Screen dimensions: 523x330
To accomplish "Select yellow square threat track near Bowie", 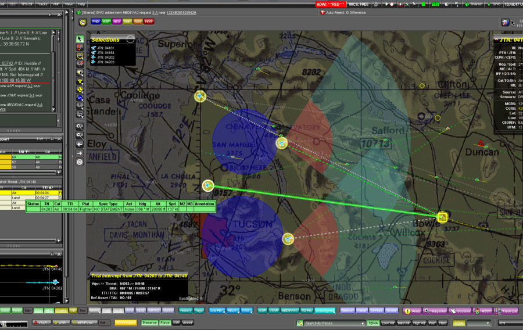I will coord(442,217).
